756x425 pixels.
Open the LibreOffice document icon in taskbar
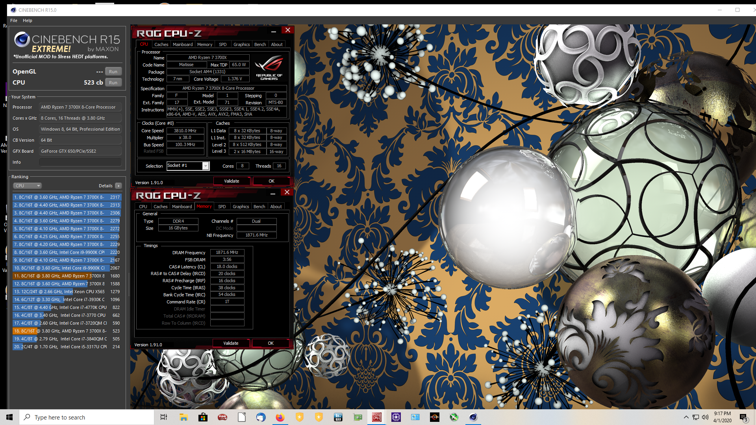[242, 417]
